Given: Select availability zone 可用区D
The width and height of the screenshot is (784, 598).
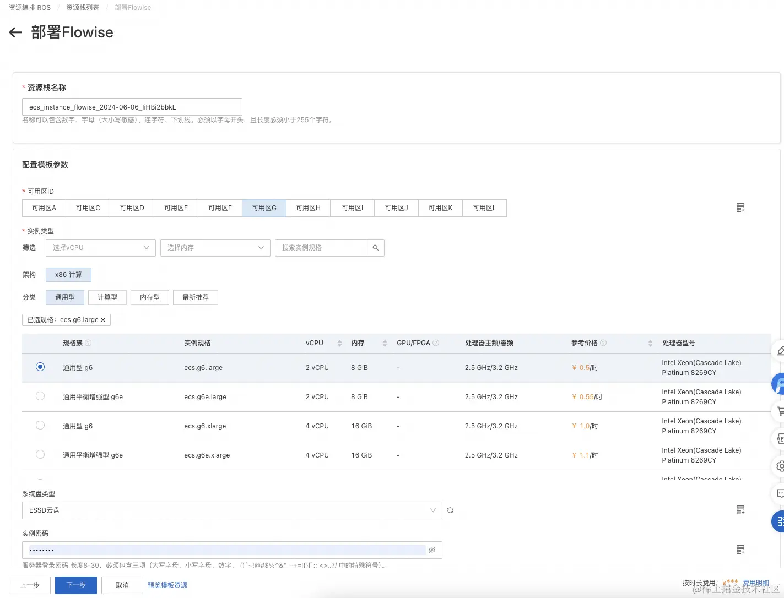Looking at the screenshot, I should point(132,208).
